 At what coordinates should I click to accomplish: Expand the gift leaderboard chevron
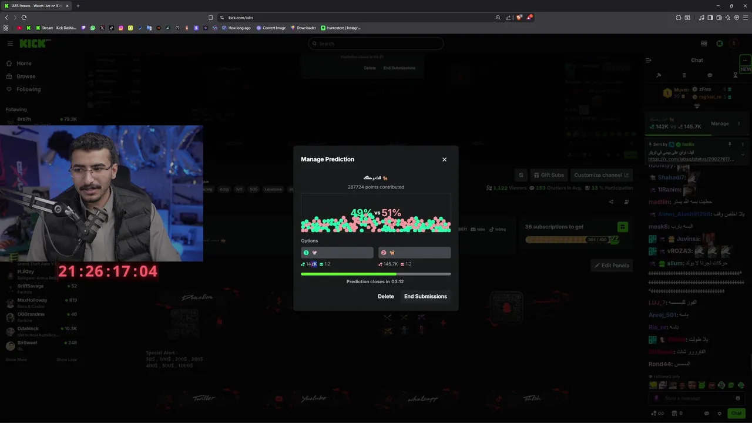(697, 106)
